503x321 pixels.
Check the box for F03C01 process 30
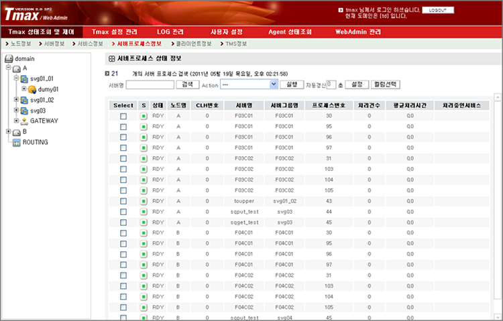point(123,116)
